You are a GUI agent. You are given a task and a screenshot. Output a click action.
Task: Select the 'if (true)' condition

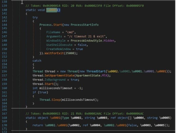point(40,92)
